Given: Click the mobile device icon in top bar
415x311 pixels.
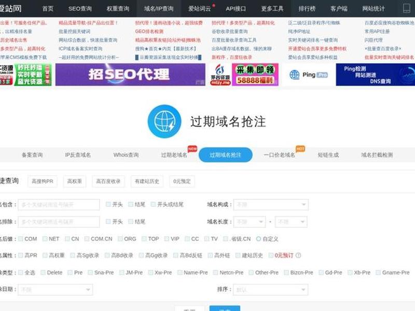Looking at the screenshot, I should 407,8.
